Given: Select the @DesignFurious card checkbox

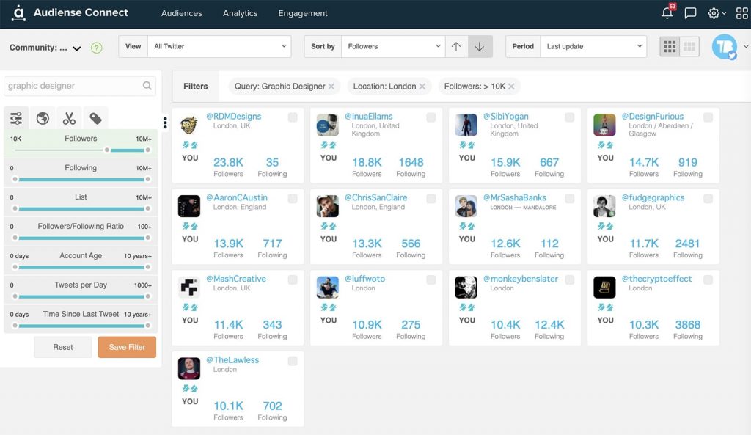Looking at the screenshot, I should point(708,117).
